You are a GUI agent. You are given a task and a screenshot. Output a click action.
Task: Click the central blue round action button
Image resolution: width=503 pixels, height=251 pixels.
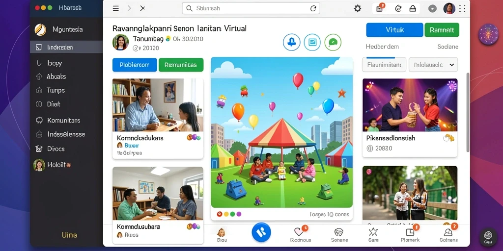[261, 232]
